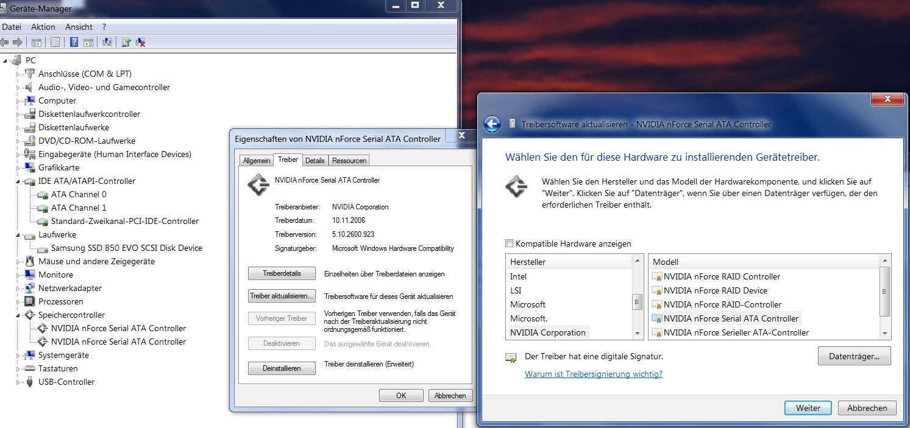Click the update driver software toolbar icon
The height and width of the screenshot is (428, 910).
(x=126, y=42)
